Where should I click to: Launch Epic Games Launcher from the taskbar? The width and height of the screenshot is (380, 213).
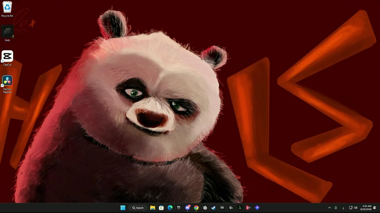179,208
